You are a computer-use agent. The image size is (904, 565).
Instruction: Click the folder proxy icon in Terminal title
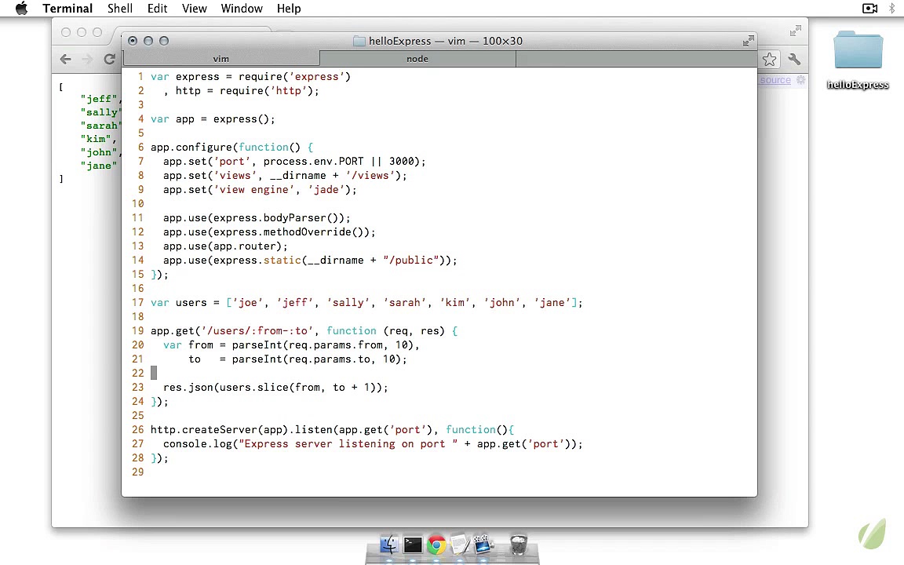(359, 41)
